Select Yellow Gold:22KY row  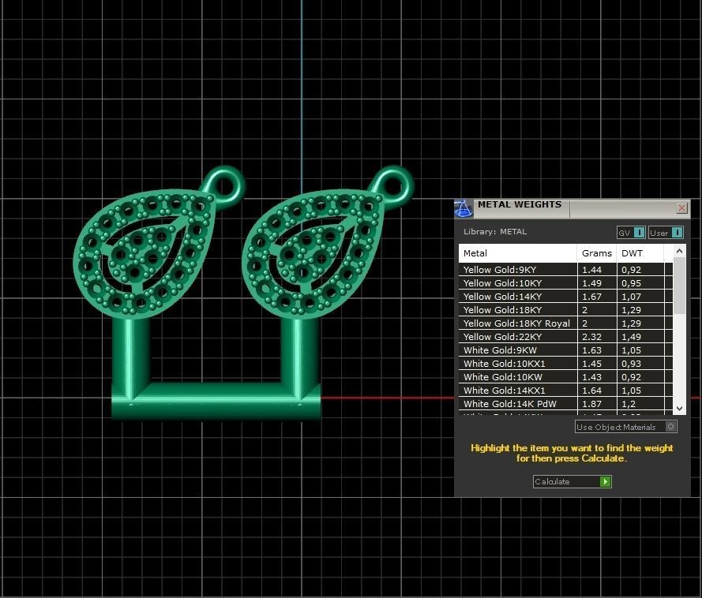(565, 337)
